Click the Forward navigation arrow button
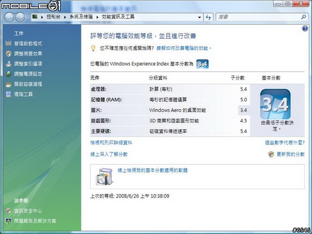 tap(20, 17)
